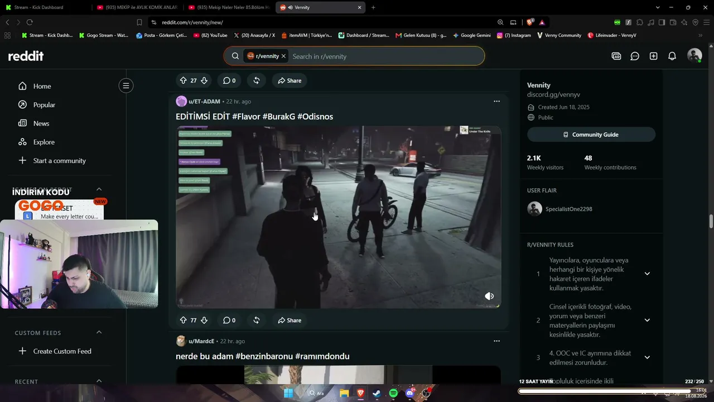Open Brave Shields icon
This screenshot has height=402, width=714.
click(529, 22)
